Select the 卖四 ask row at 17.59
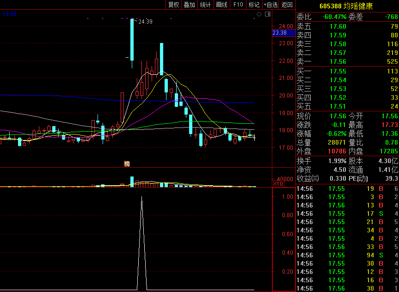 (347, 35)
